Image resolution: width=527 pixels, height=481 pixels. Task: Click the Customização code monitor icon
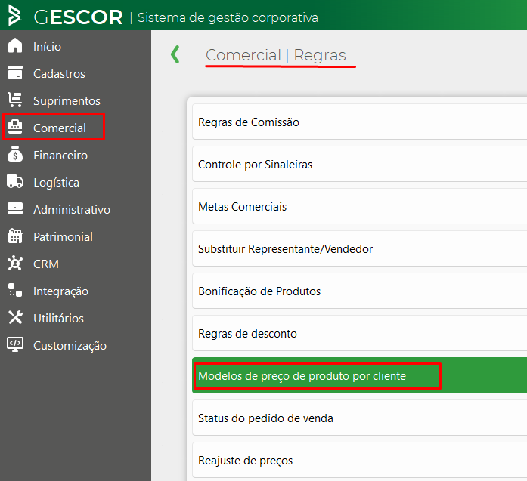(x=15, y=345)
